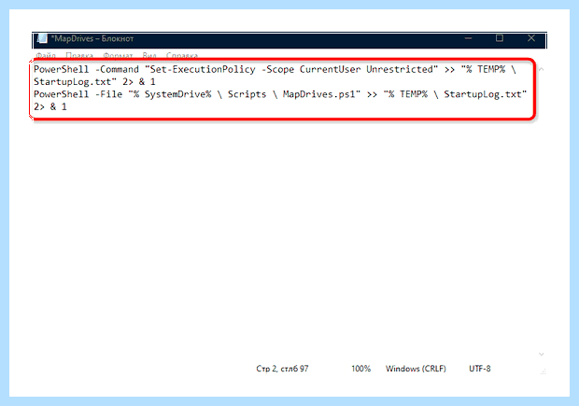
Task: Open the Вид menu
Action: (149, 56)
